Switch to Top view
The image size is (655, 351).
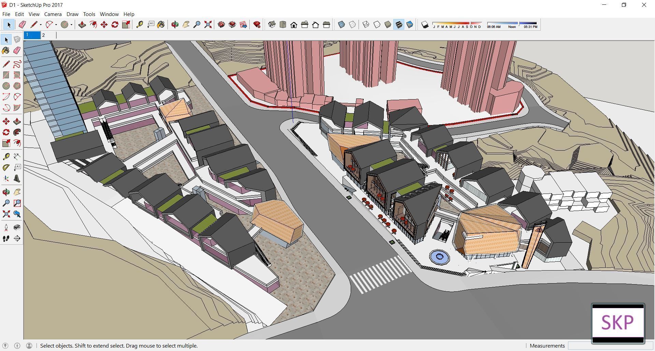pos(283,25)
